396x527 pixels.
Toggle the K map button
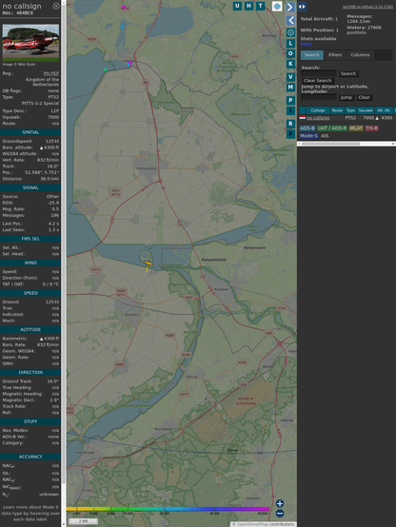pyautogui.click(x=290, y=64)
